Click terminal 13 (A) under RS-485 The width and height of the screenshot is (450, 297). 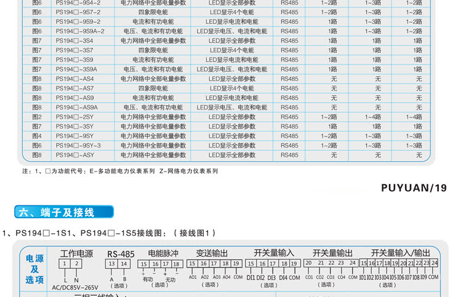pos(111,264)
